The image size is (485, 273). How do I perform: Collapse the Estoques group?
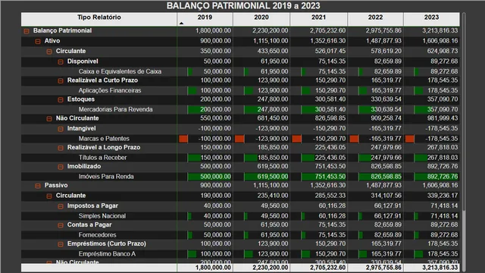click(61, 99)
